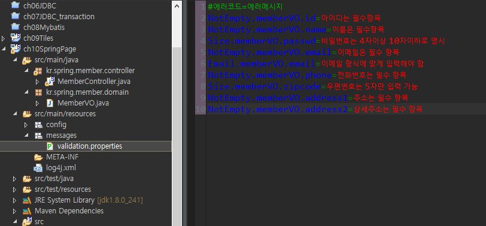Select the ch08Mybatis project name

click(44, 27)
